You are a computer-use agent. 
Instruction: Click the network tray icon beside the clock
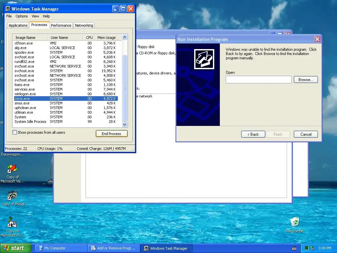[313, 248]
